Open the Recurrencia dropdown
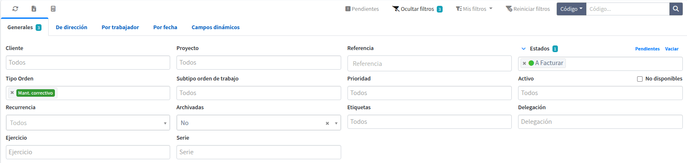This screenshot has height=163, width=687. tap(88, 123)
